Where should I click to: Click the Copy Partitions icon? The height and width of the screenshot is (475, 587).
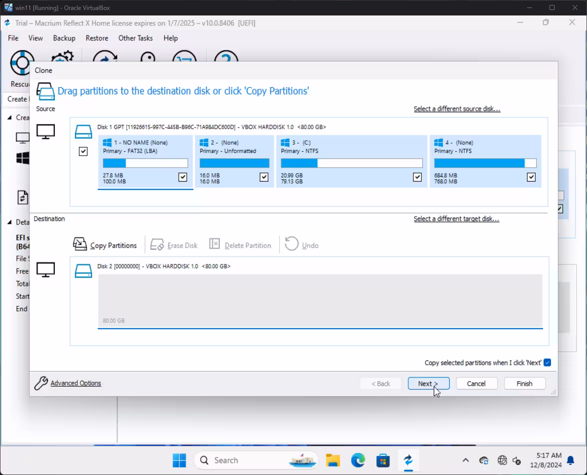click(x=80, y=244)
